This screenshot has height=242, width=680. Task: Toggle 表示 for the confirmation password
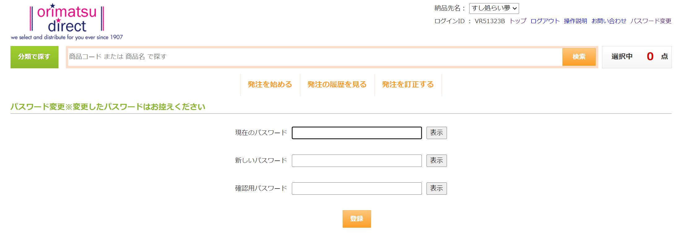pos(436,189)
